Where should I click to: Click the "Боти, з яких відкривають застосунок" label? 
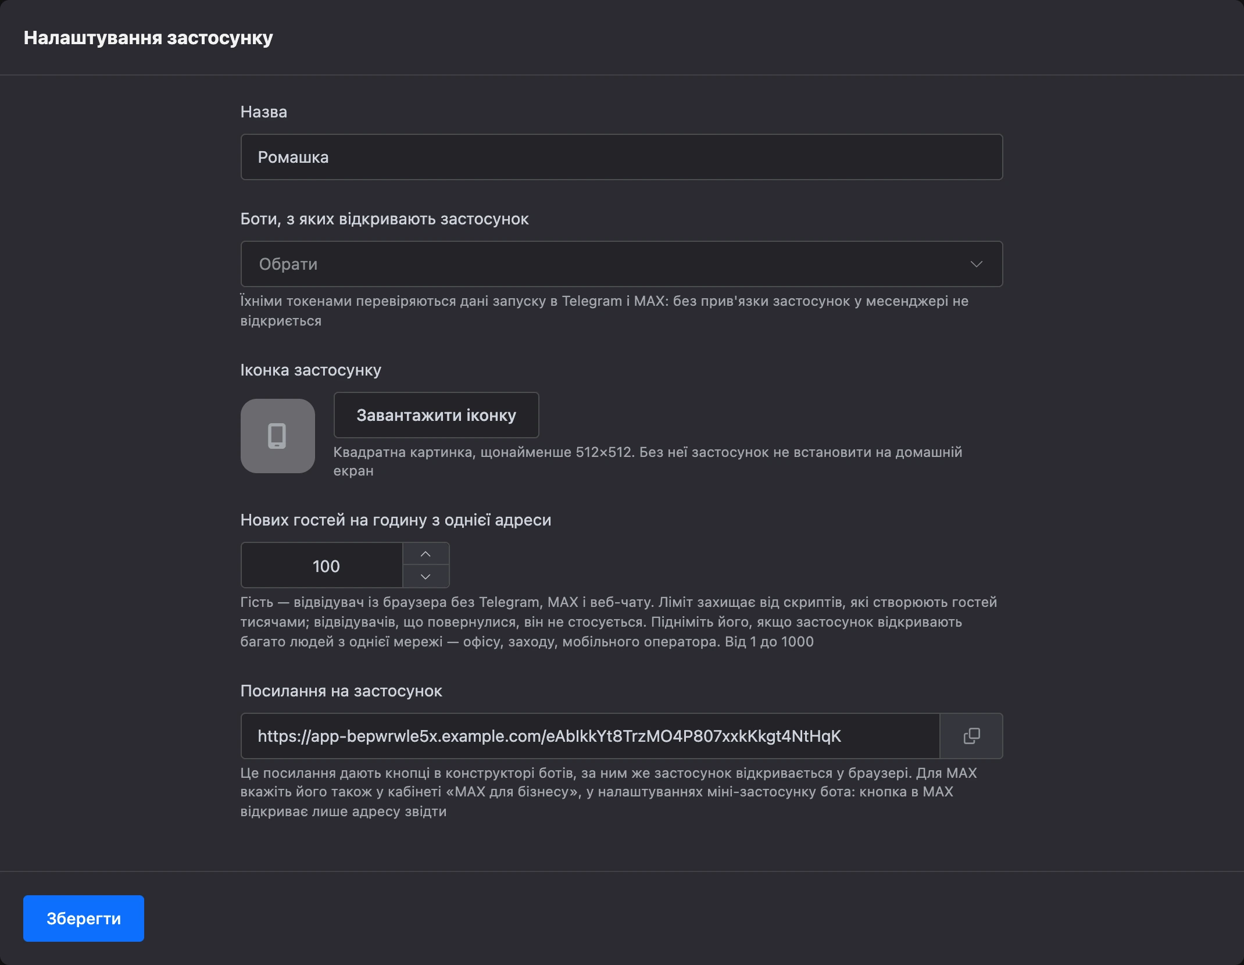point(384,219)
